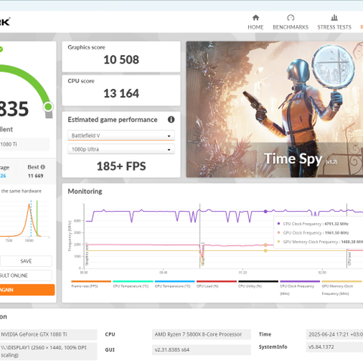Click the 185+ FPS estimate
Screen dimensions: 363x363
point(121,166)
